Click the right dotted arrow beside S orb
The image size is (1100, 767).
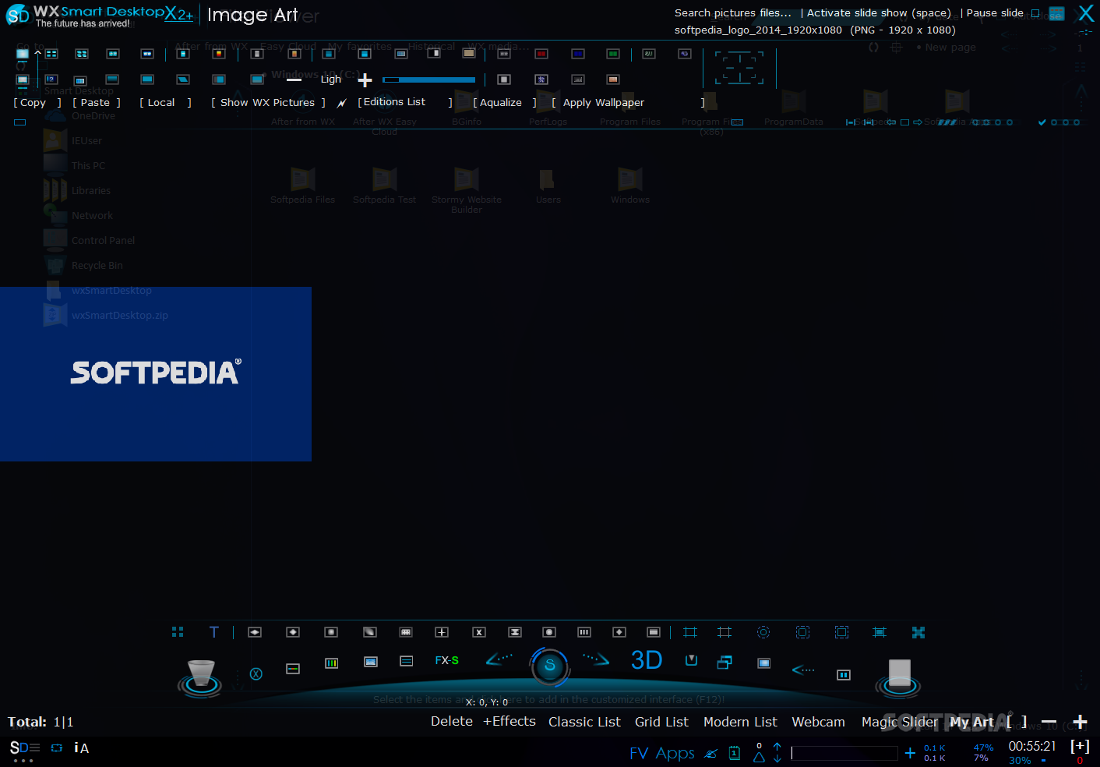(595, 659)
